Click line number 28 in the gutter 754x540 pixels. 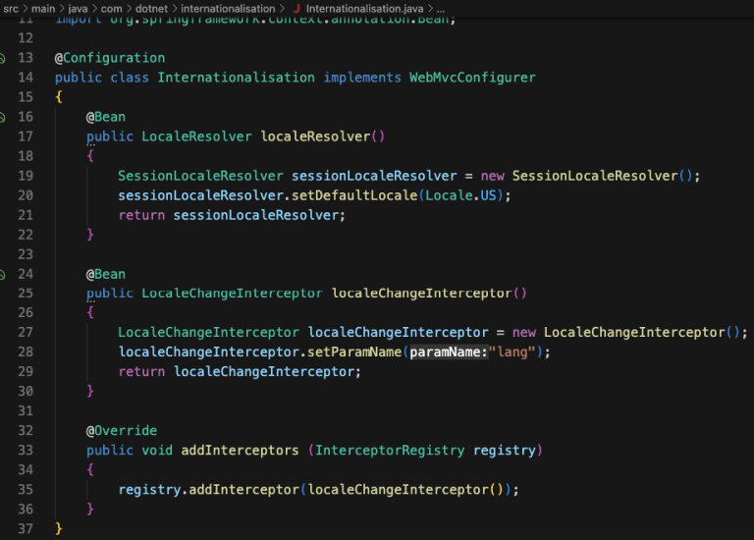[x=26, y=352]
